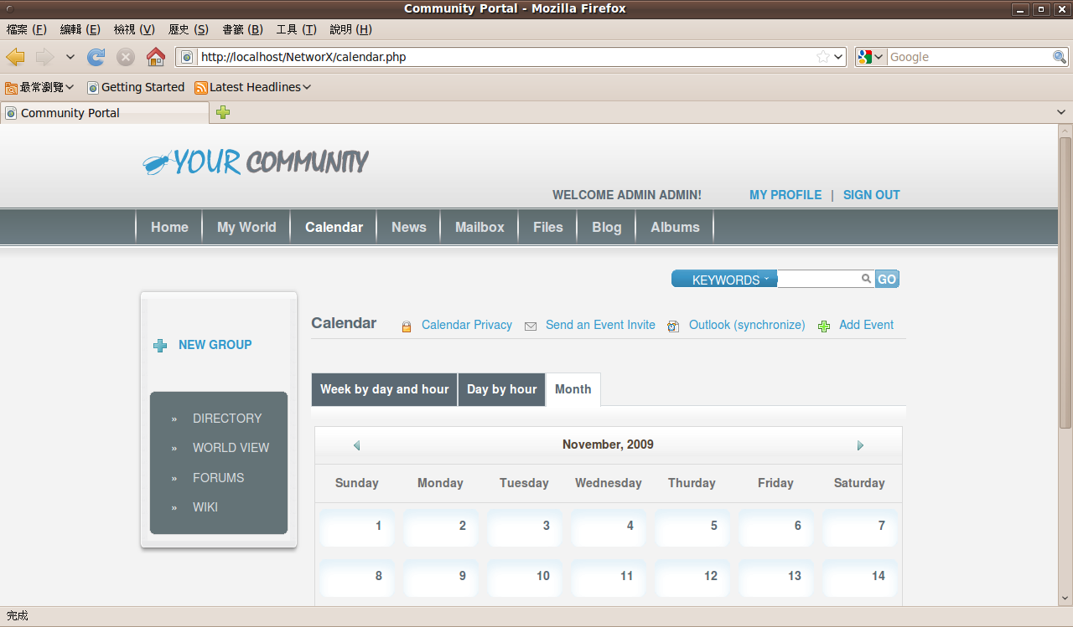This screenshot has height=627, width=1073.
Task: Open the URL history dropdown arrow
Action: tap(838, 57)
